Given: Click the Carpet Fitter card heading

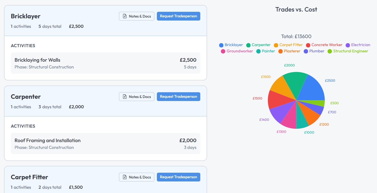Looking at the screenshot, I should (x=29, y=177).
